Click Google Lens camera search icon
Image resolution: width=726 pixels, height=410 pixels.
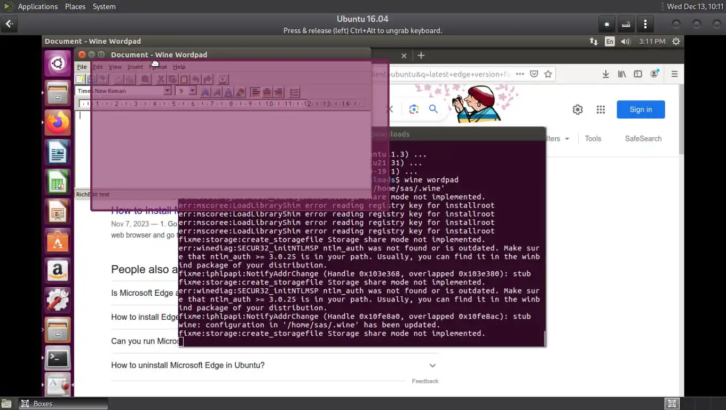tap(414, 109)
